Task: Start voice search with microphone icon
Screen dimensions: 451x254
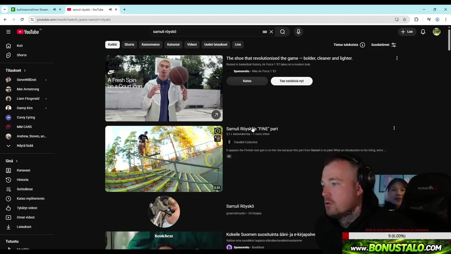Action: tap(298, 32)
